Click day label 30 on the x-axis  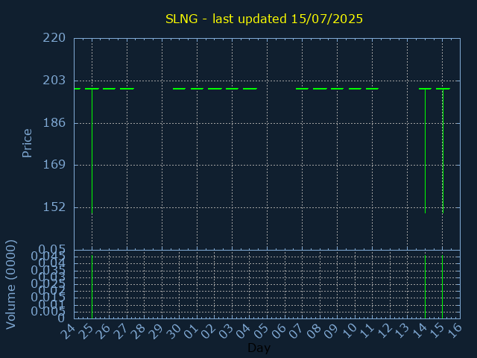click(173, 331)
